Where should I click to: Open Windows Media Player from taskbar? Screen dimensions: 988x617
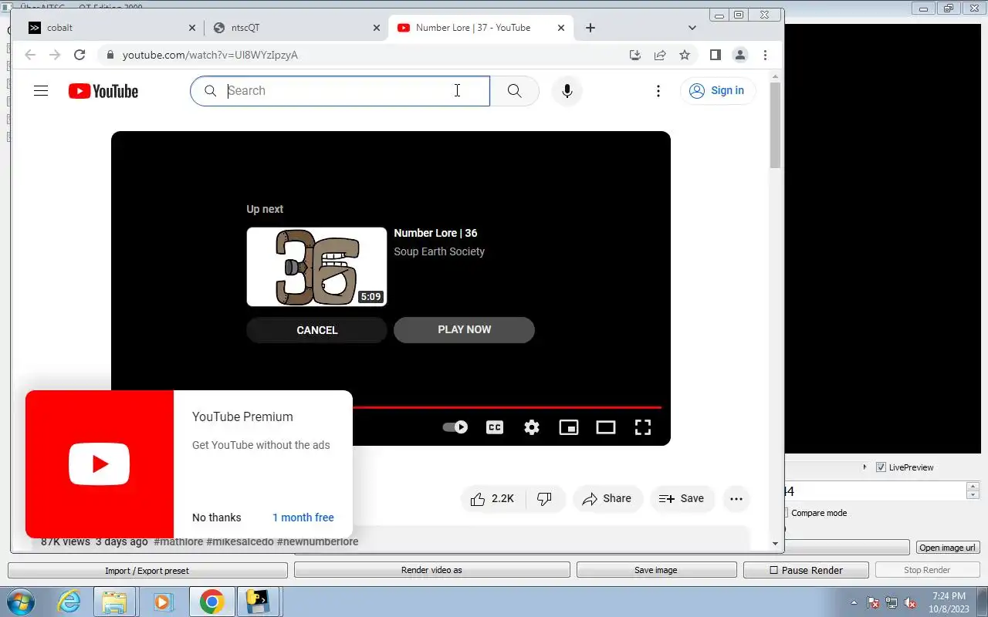pyautogui.click(x=162, y=602)
